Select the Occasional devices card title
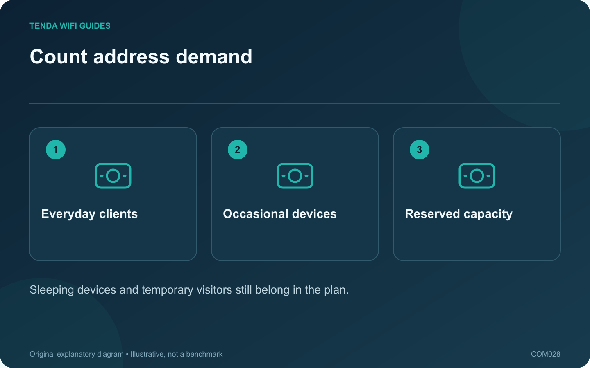 coord(280,214)
